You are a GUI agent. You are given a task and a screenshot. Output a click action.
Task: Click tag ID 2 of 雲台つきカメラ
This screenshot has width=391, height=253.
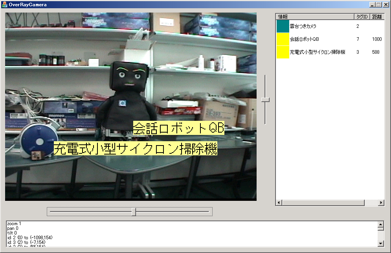tap(358, 26)
